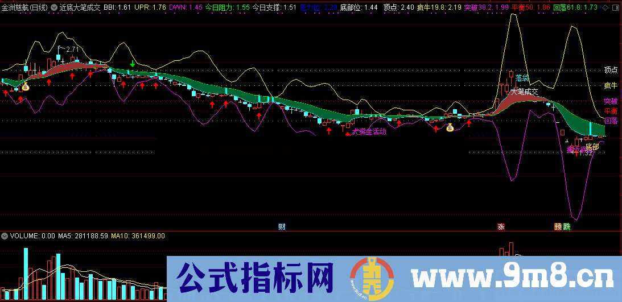Select the UPR: 1.76 value
This screenshot has height=302, width=622.
click(150, 7)
